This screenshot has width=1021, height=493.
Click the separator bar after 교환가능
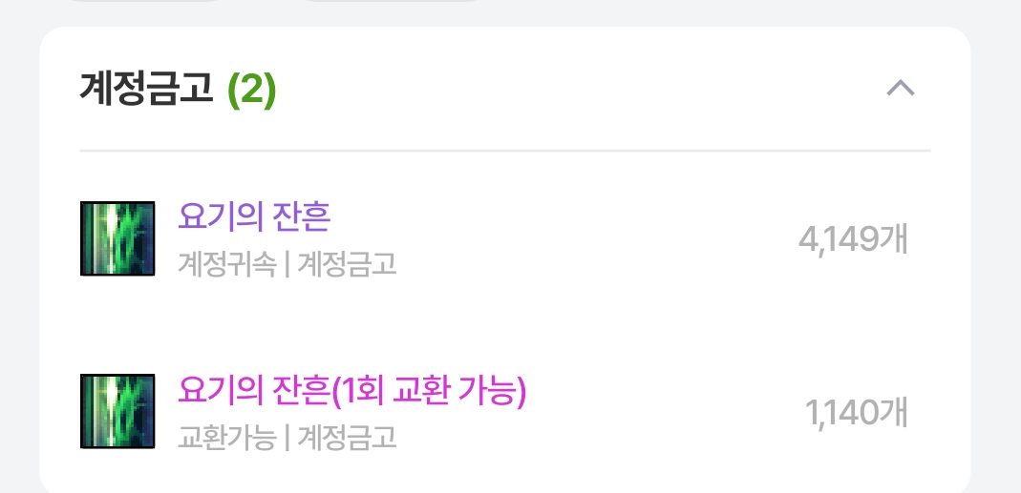coord(286,438)
